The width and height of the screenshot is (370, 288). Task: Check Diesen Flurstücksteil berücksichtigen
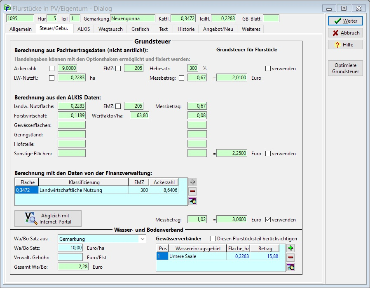213,239
